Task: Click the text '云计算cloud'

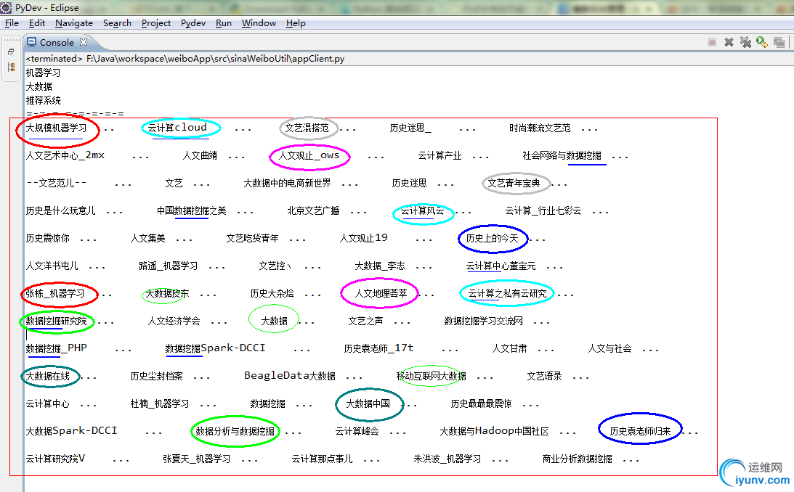Action: point(177,128)
